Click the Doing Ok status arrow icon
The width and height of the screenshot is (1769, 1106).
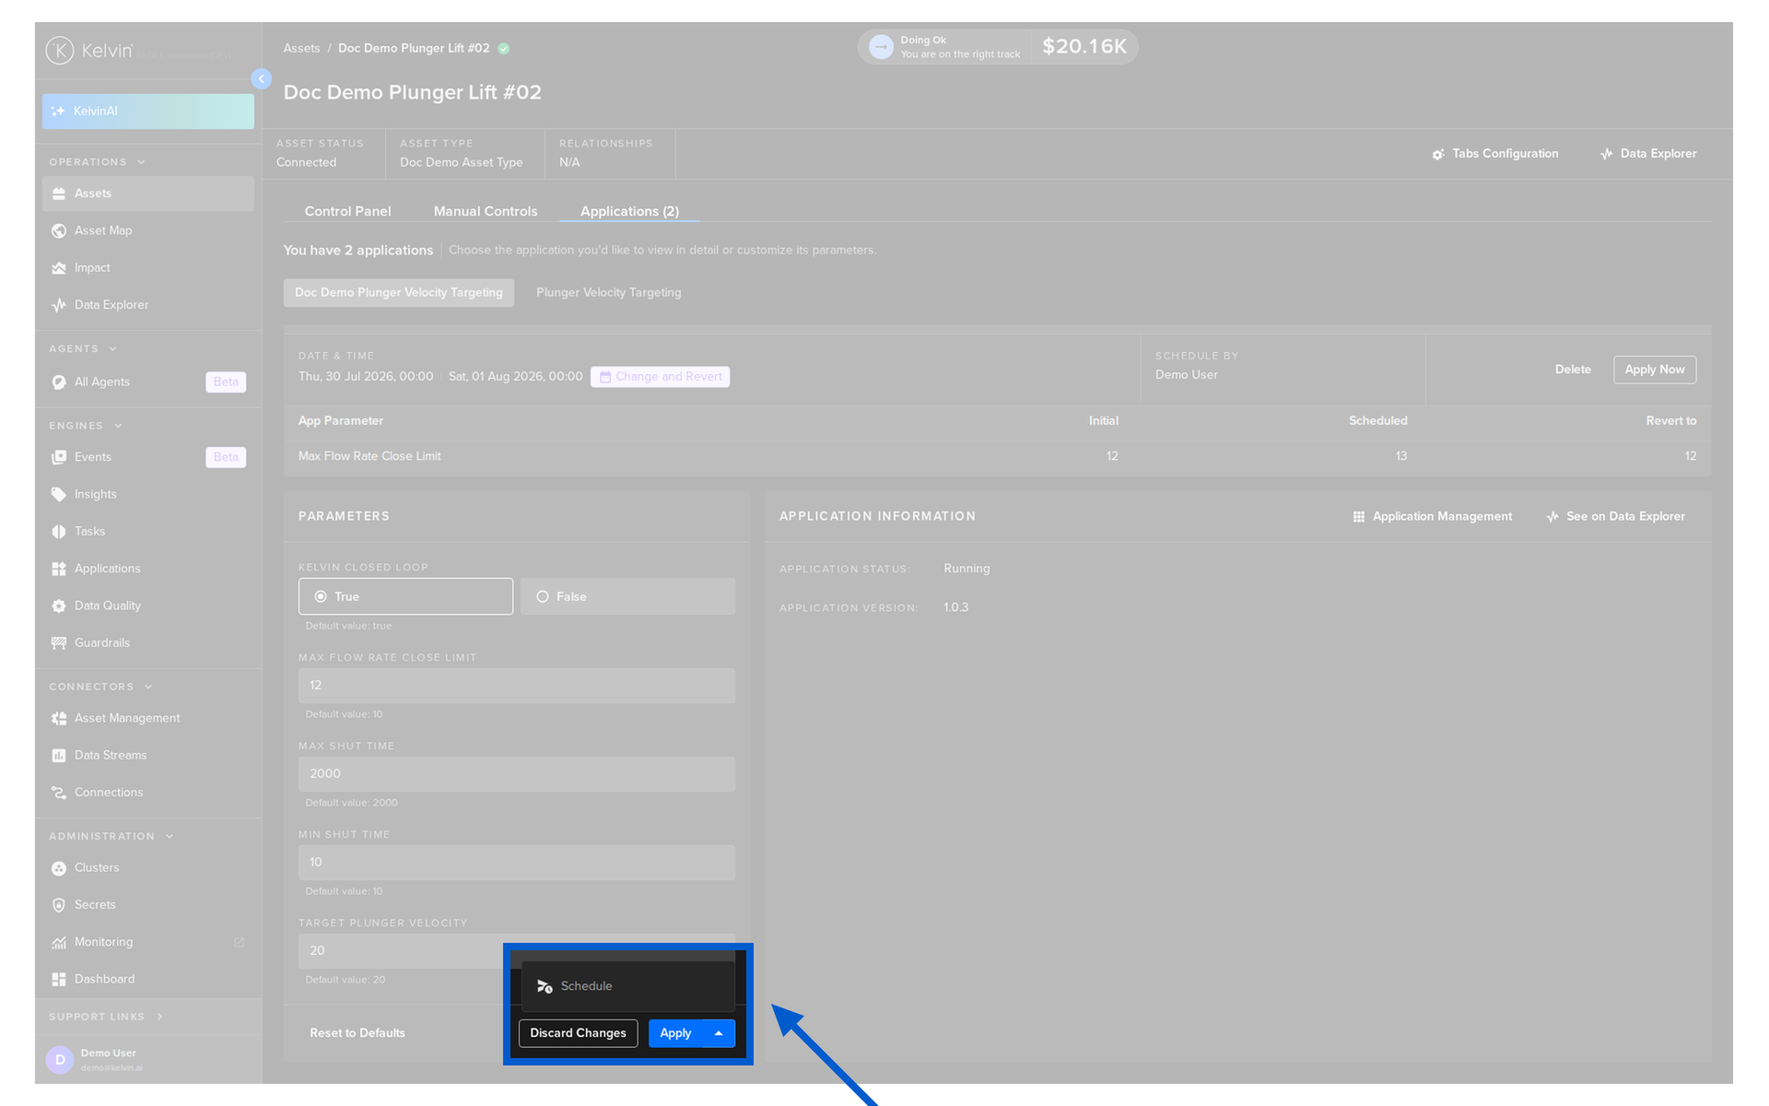point(881,47)
